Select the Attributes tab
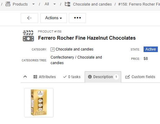 coord(45,77)
